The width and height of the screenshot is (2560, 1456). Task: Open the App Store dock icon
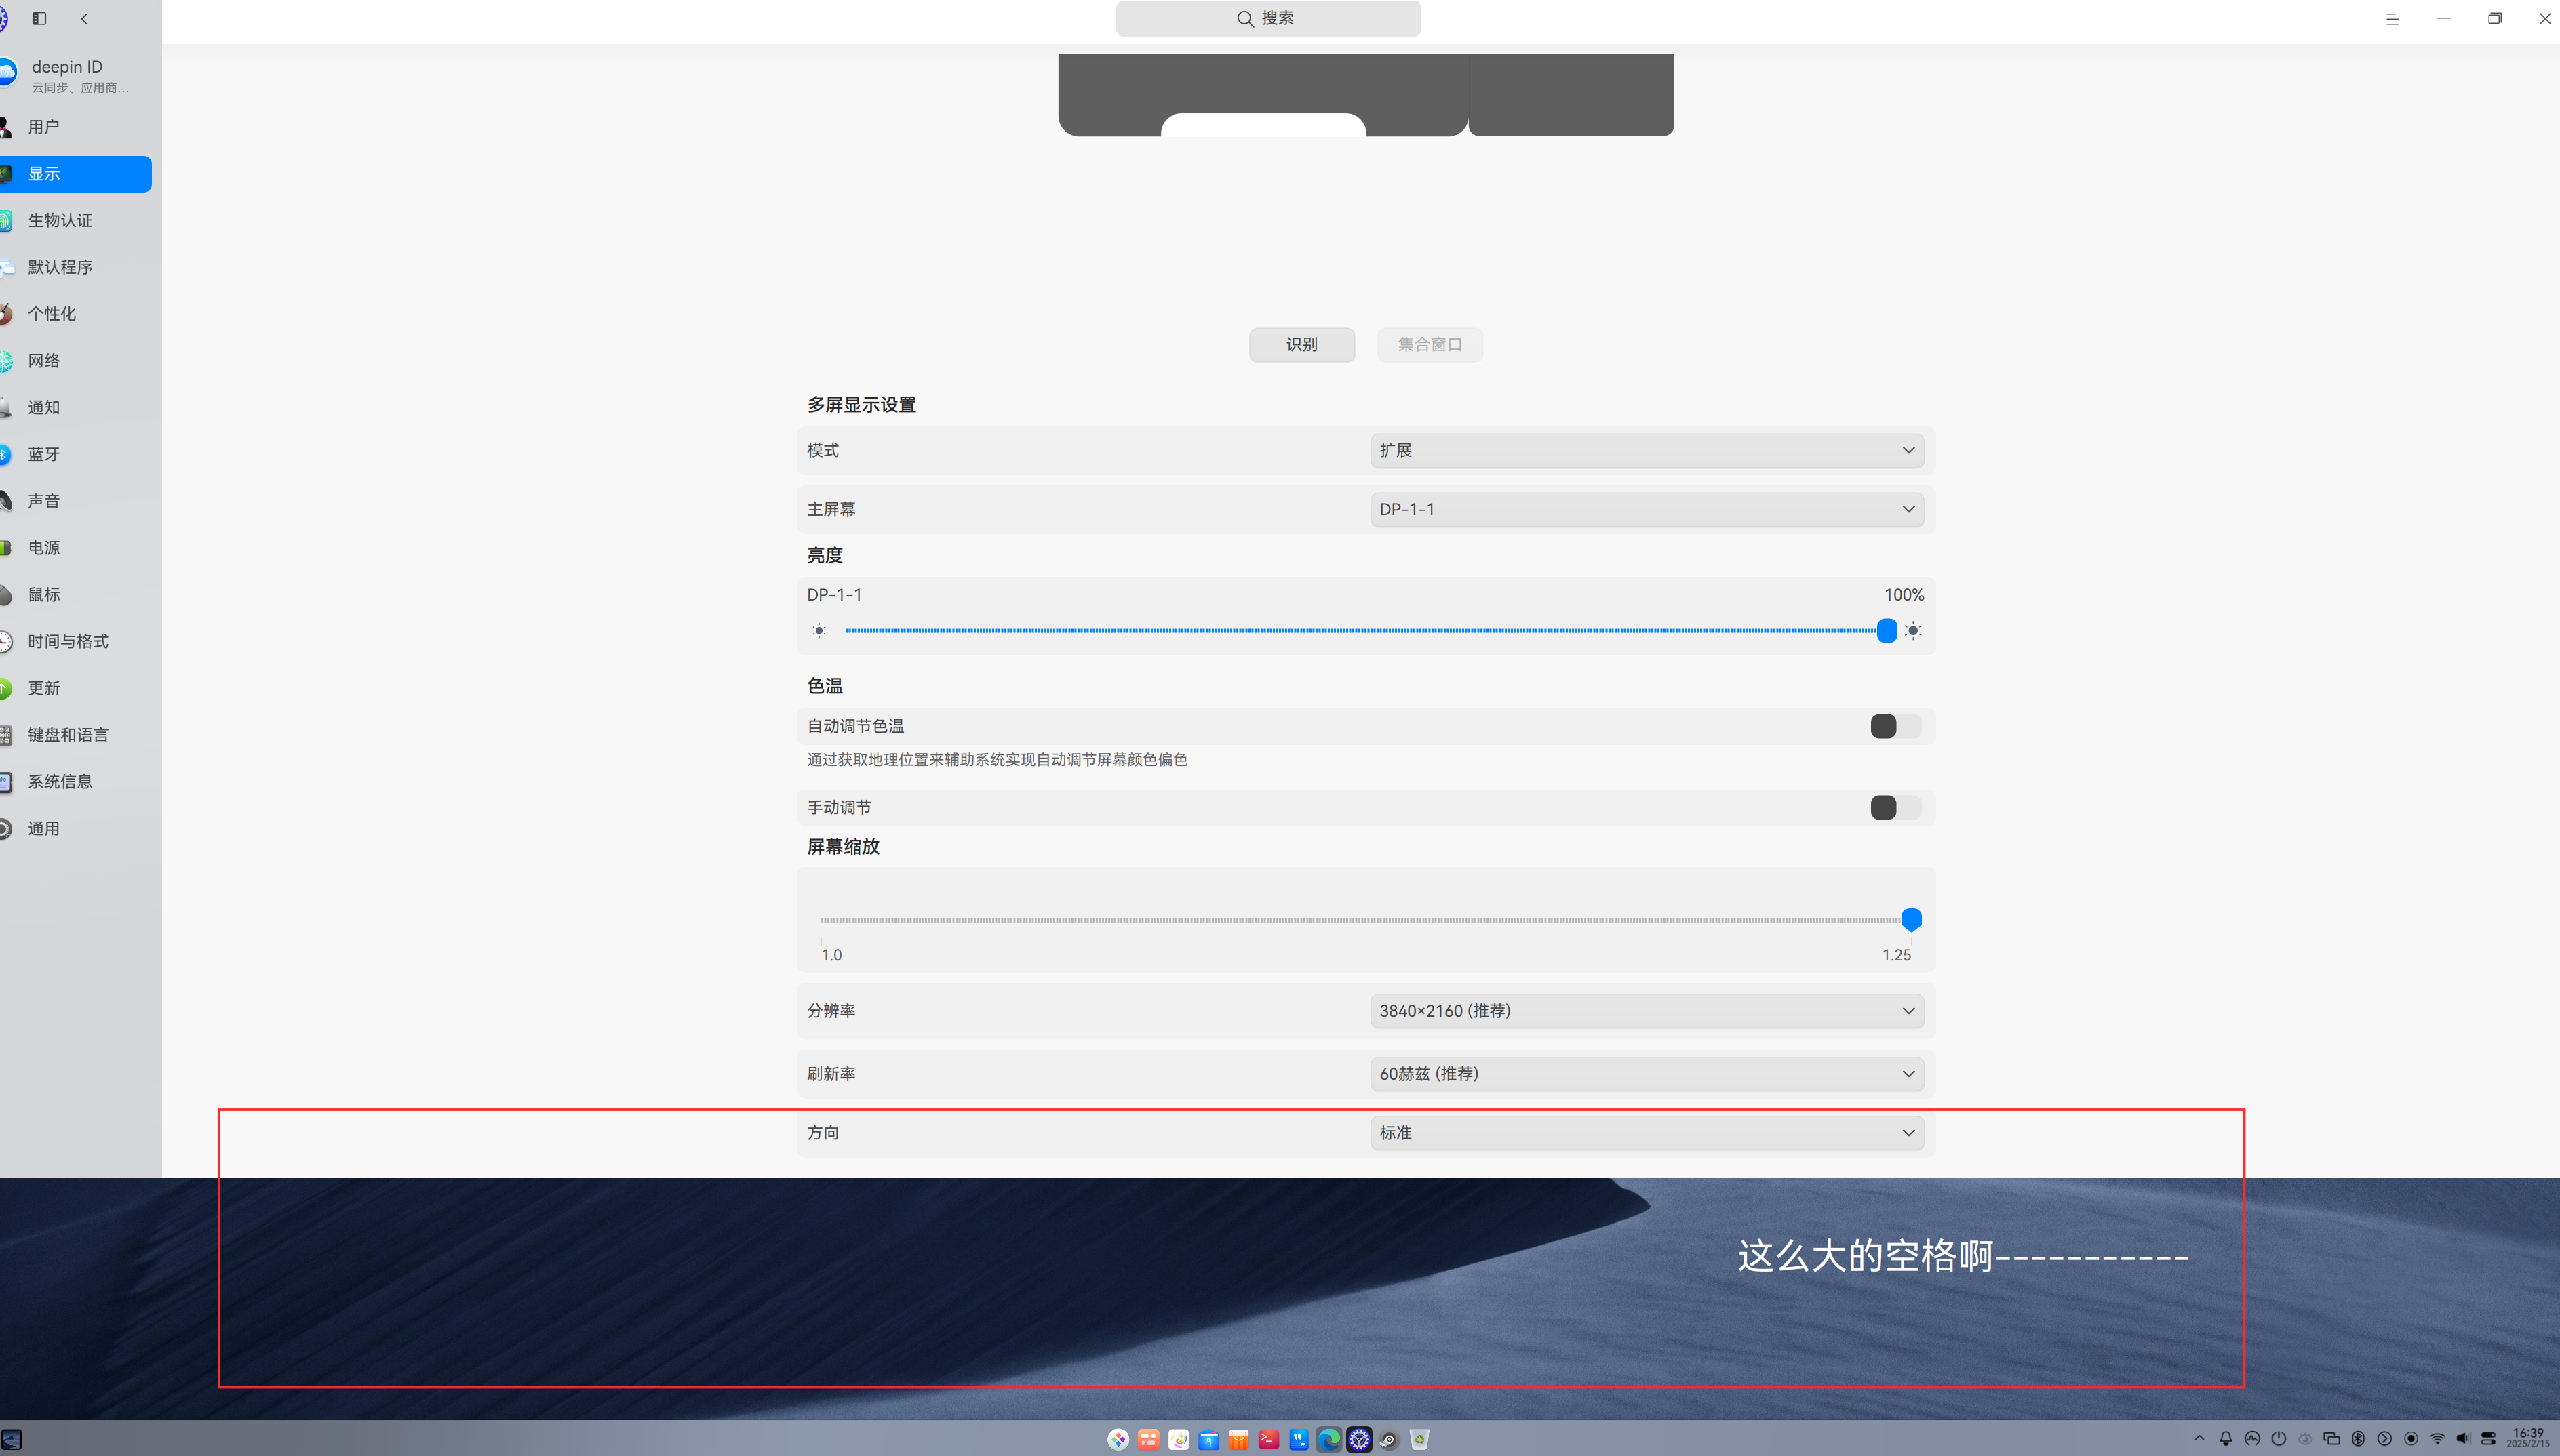1238,1440
